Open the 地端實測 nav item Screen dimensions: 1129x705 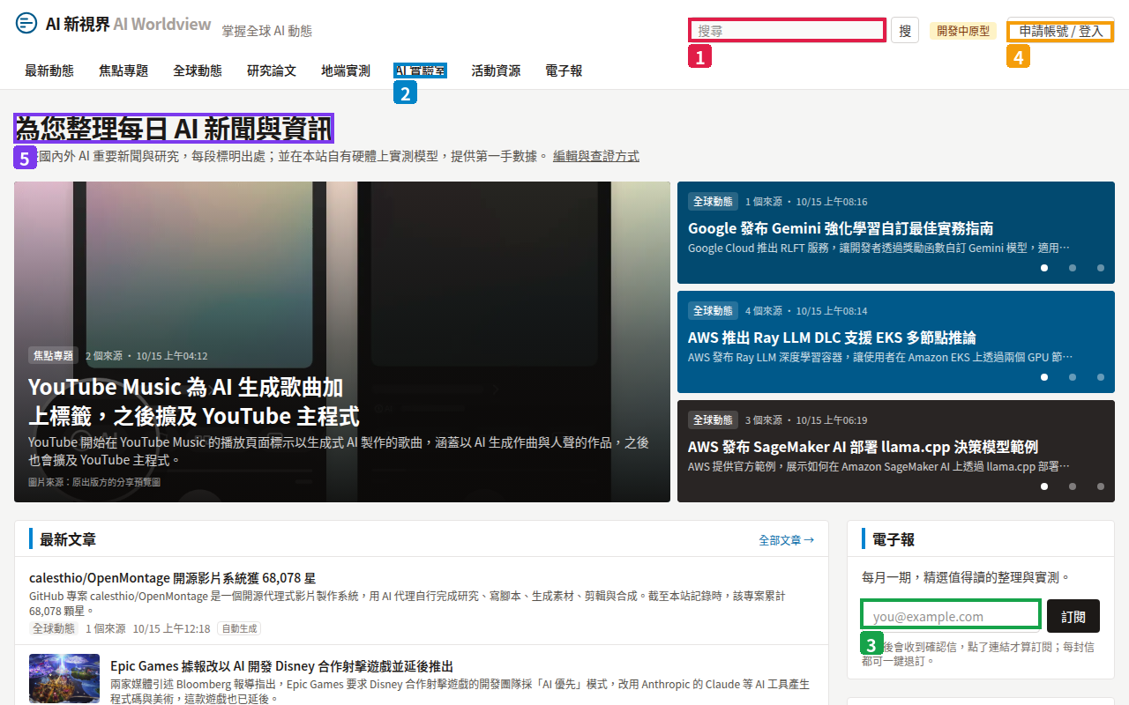point(346,70)
